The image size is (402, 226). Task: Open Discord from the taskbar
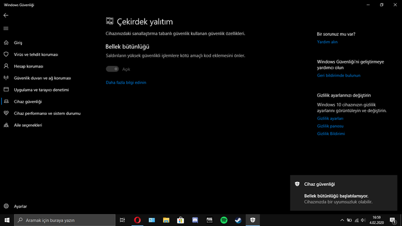pos(195,220)
